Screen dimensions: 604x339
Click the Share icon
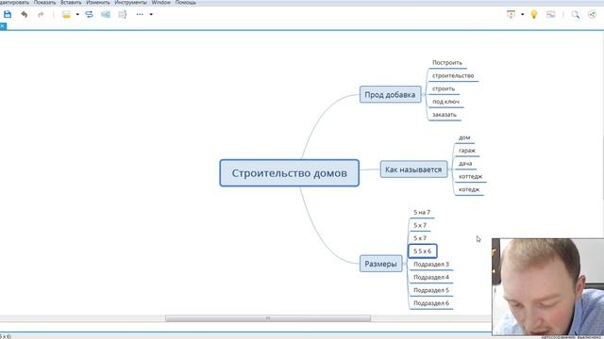click(x=592, y=15)
